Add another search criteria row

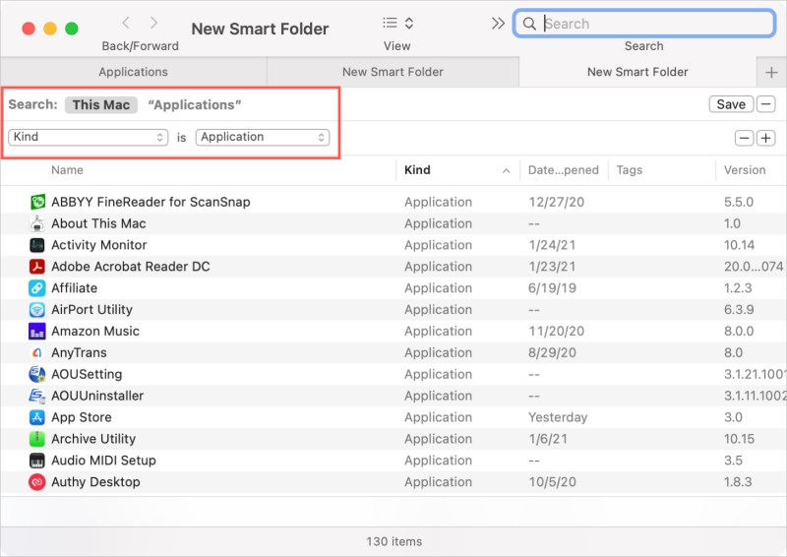click(766, 138)
